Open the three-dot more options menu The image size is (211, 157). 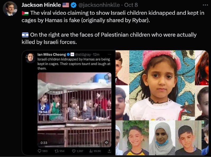205,5
